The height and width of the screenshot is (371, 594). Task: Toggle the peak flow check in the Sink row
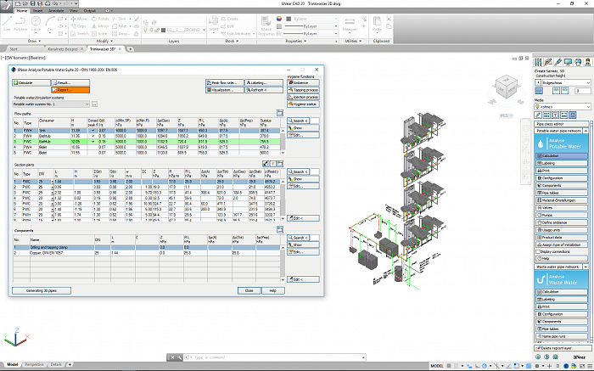(x=93, y=131)
